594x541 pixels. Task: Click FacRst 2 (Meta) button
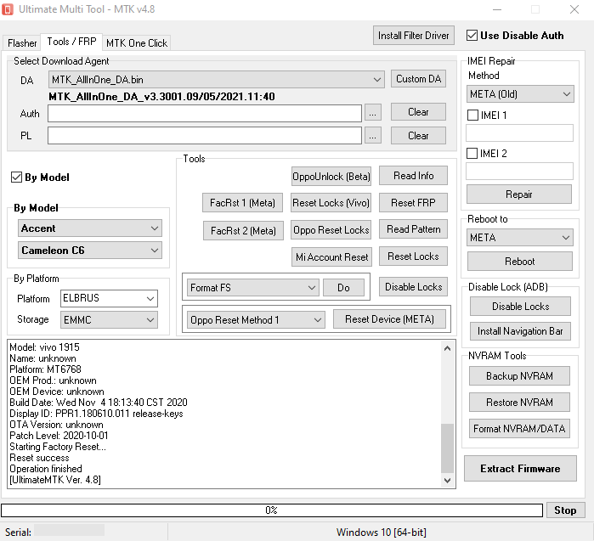(243, 230)
